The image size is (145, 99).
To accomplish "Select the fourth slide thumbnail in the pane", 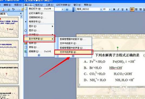I will [9, 92].
